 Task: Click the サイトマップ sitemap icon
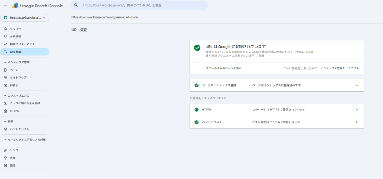click(x=6, y=78)
